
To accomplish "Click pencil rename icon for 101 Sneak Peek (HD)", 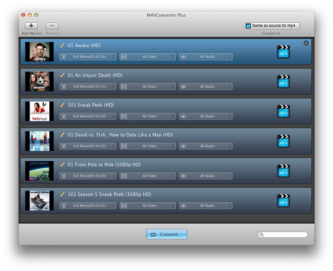I will tap(62, 105).
